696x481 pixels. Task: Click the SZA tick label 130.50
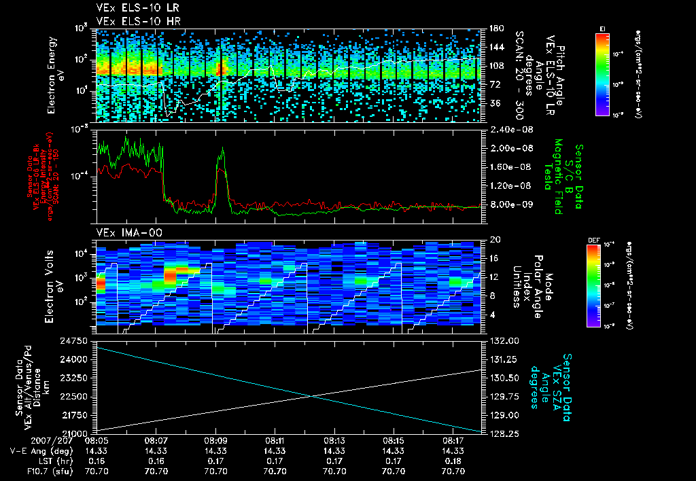coord(504,378)
